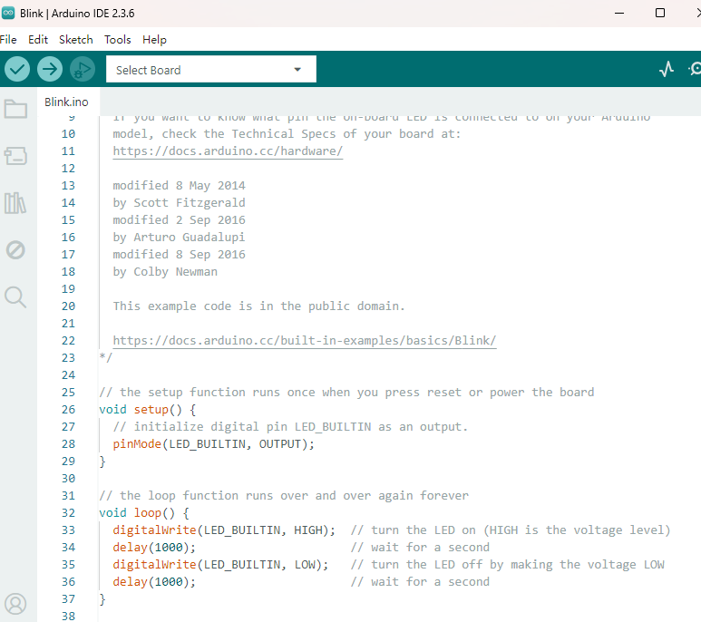The height and width of the screenshot is (622, 701).
Task: Click the 'void setup() {' line
Action: point(148,410)
